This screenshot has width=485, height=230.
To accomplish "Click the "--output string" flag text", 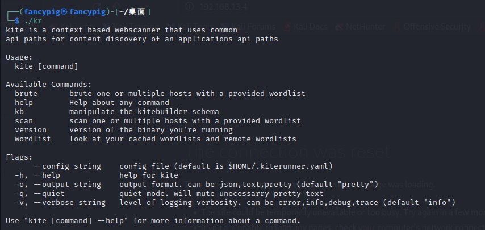I will pyautogui.click(x=69, y=184).
